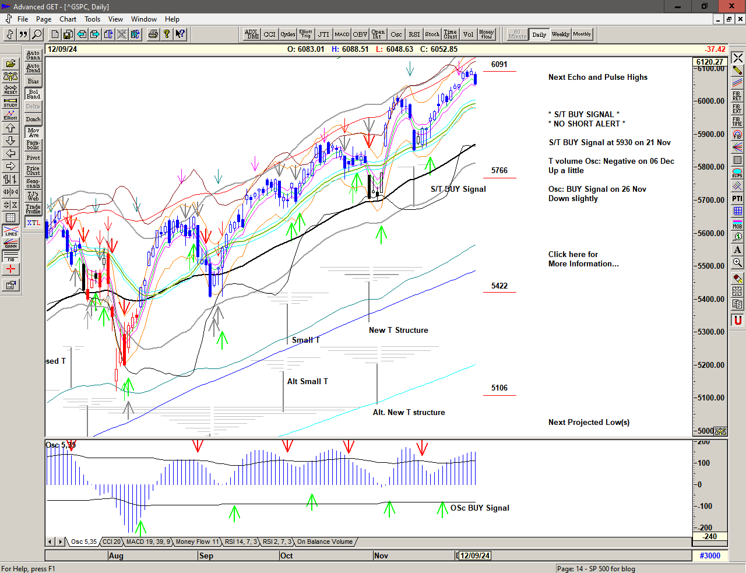
Task: Click 'Click here for More Information...' text
Action: point(583,259)
